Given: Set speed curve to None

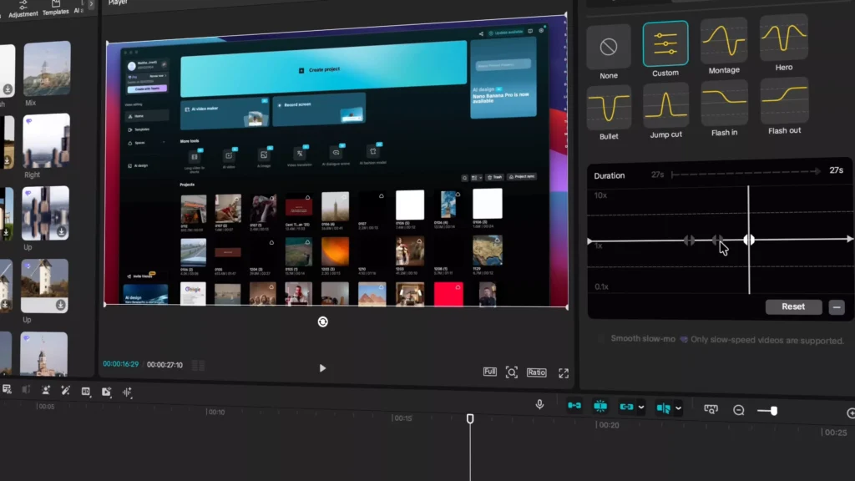Looking at the screenshot, I should tap(609, 47).
